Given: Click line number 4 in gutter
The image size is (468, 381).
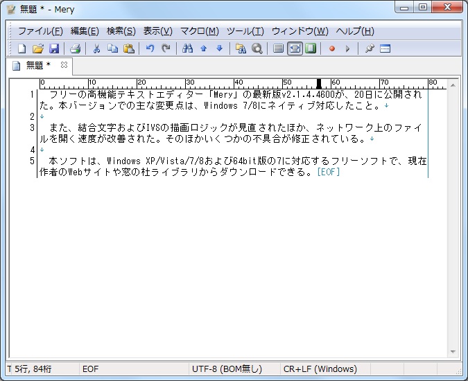Looking at the screenshot, I should [x=32, y=150].
